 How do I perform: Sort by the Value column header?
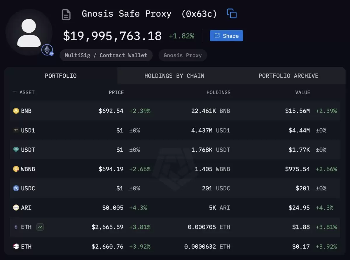(302, 92)
